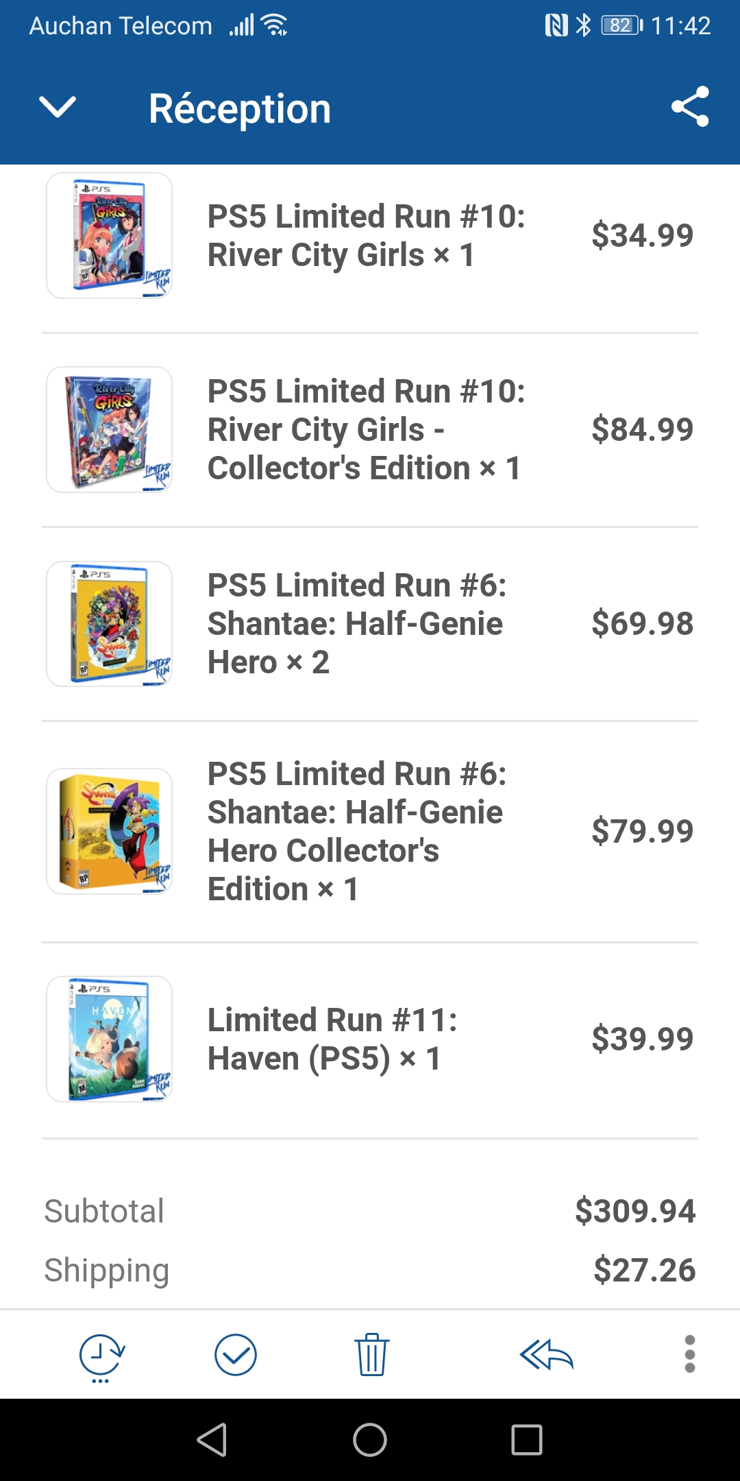The image size is (740, 1481).
Task: Collapse the Réception view with the chevron
Action: coord(58,107)
